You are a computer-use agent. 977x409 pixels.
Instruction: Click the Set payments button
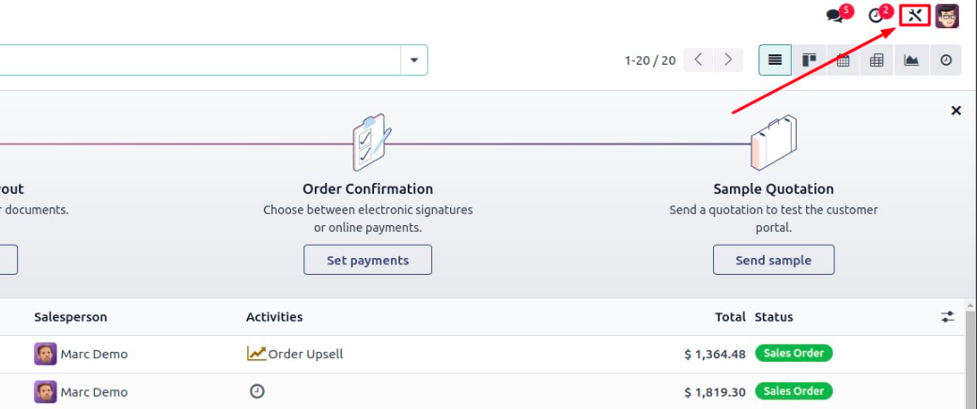pos(367,260)
